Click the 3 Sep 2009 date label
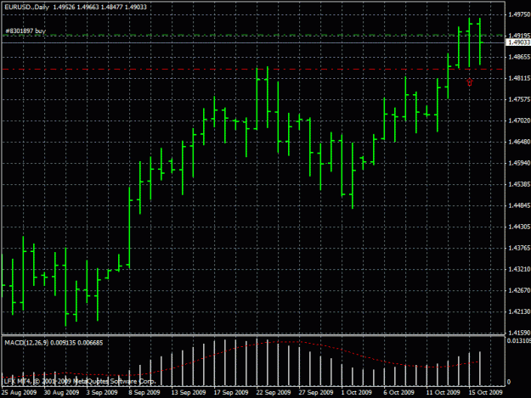This screenshot has width=531, height=398. (102, 393)
